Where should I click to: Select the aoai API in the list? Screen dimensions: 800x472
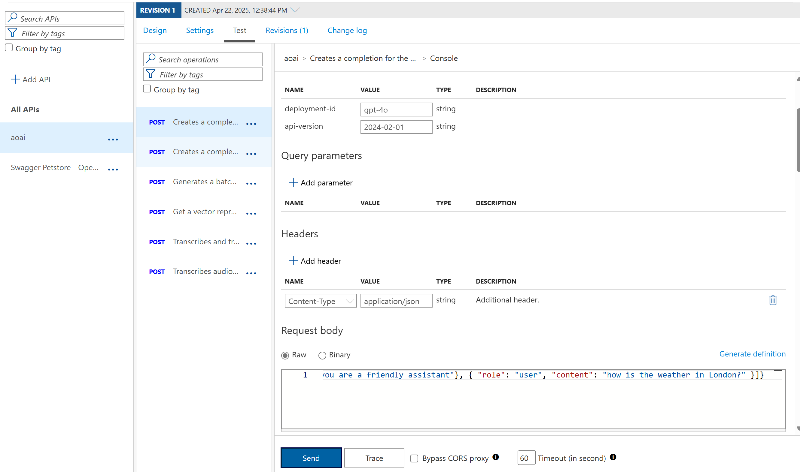point(66,137)
